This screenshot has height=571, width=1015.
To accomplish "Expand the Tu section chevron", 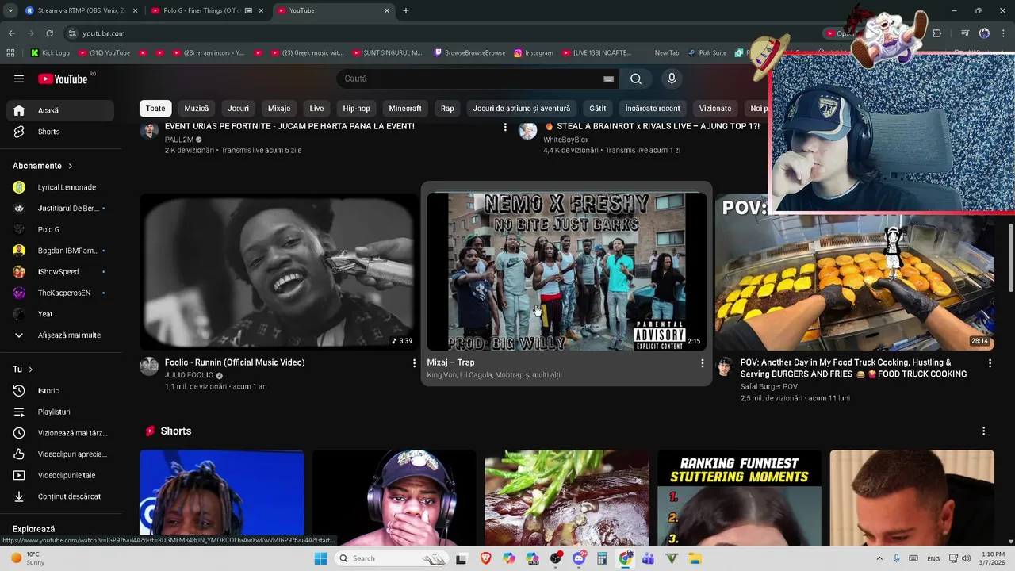I will (x=31, y=370).
